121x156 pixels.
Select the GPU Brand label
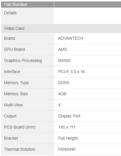14,50
